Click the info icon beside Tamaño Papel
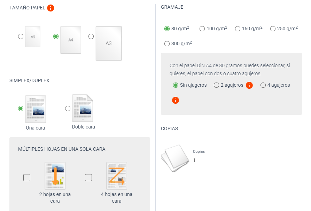Viewport: 311px width, 211px height. click(50, 8)
